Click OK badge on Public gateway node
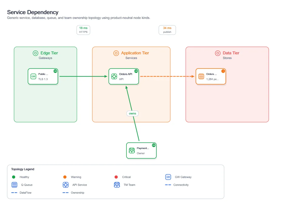Image resolution: width=303 pixels, height=206 pixels. point(55,71)
